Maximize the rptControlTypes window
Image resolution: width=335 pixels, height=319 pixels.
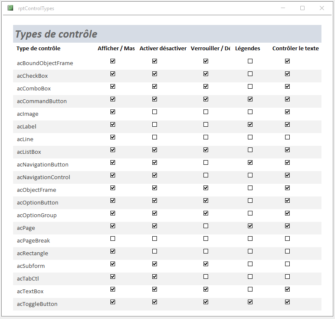click(302, 8)
